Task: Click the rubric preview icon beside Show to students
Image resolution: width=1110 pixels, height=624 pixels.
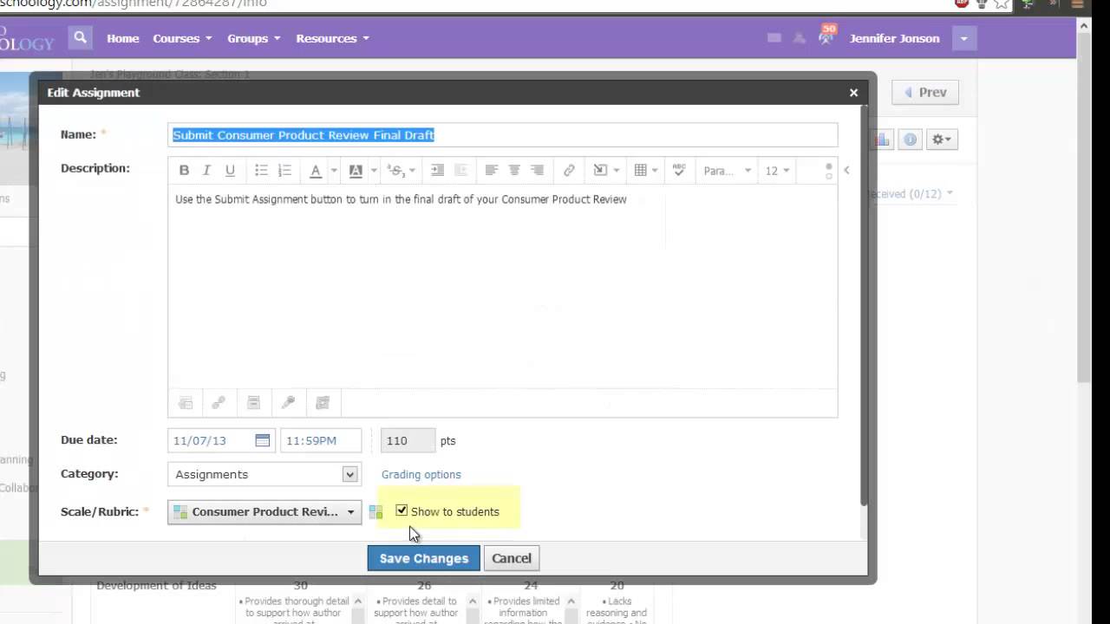Action: click(x=375, y=512)
